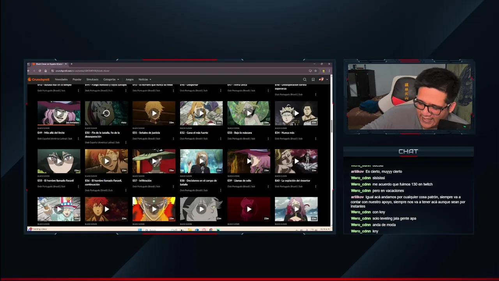Expand the Noticias dropdown
The height and width of the screenshot is (281, 499).
[145, 80]
